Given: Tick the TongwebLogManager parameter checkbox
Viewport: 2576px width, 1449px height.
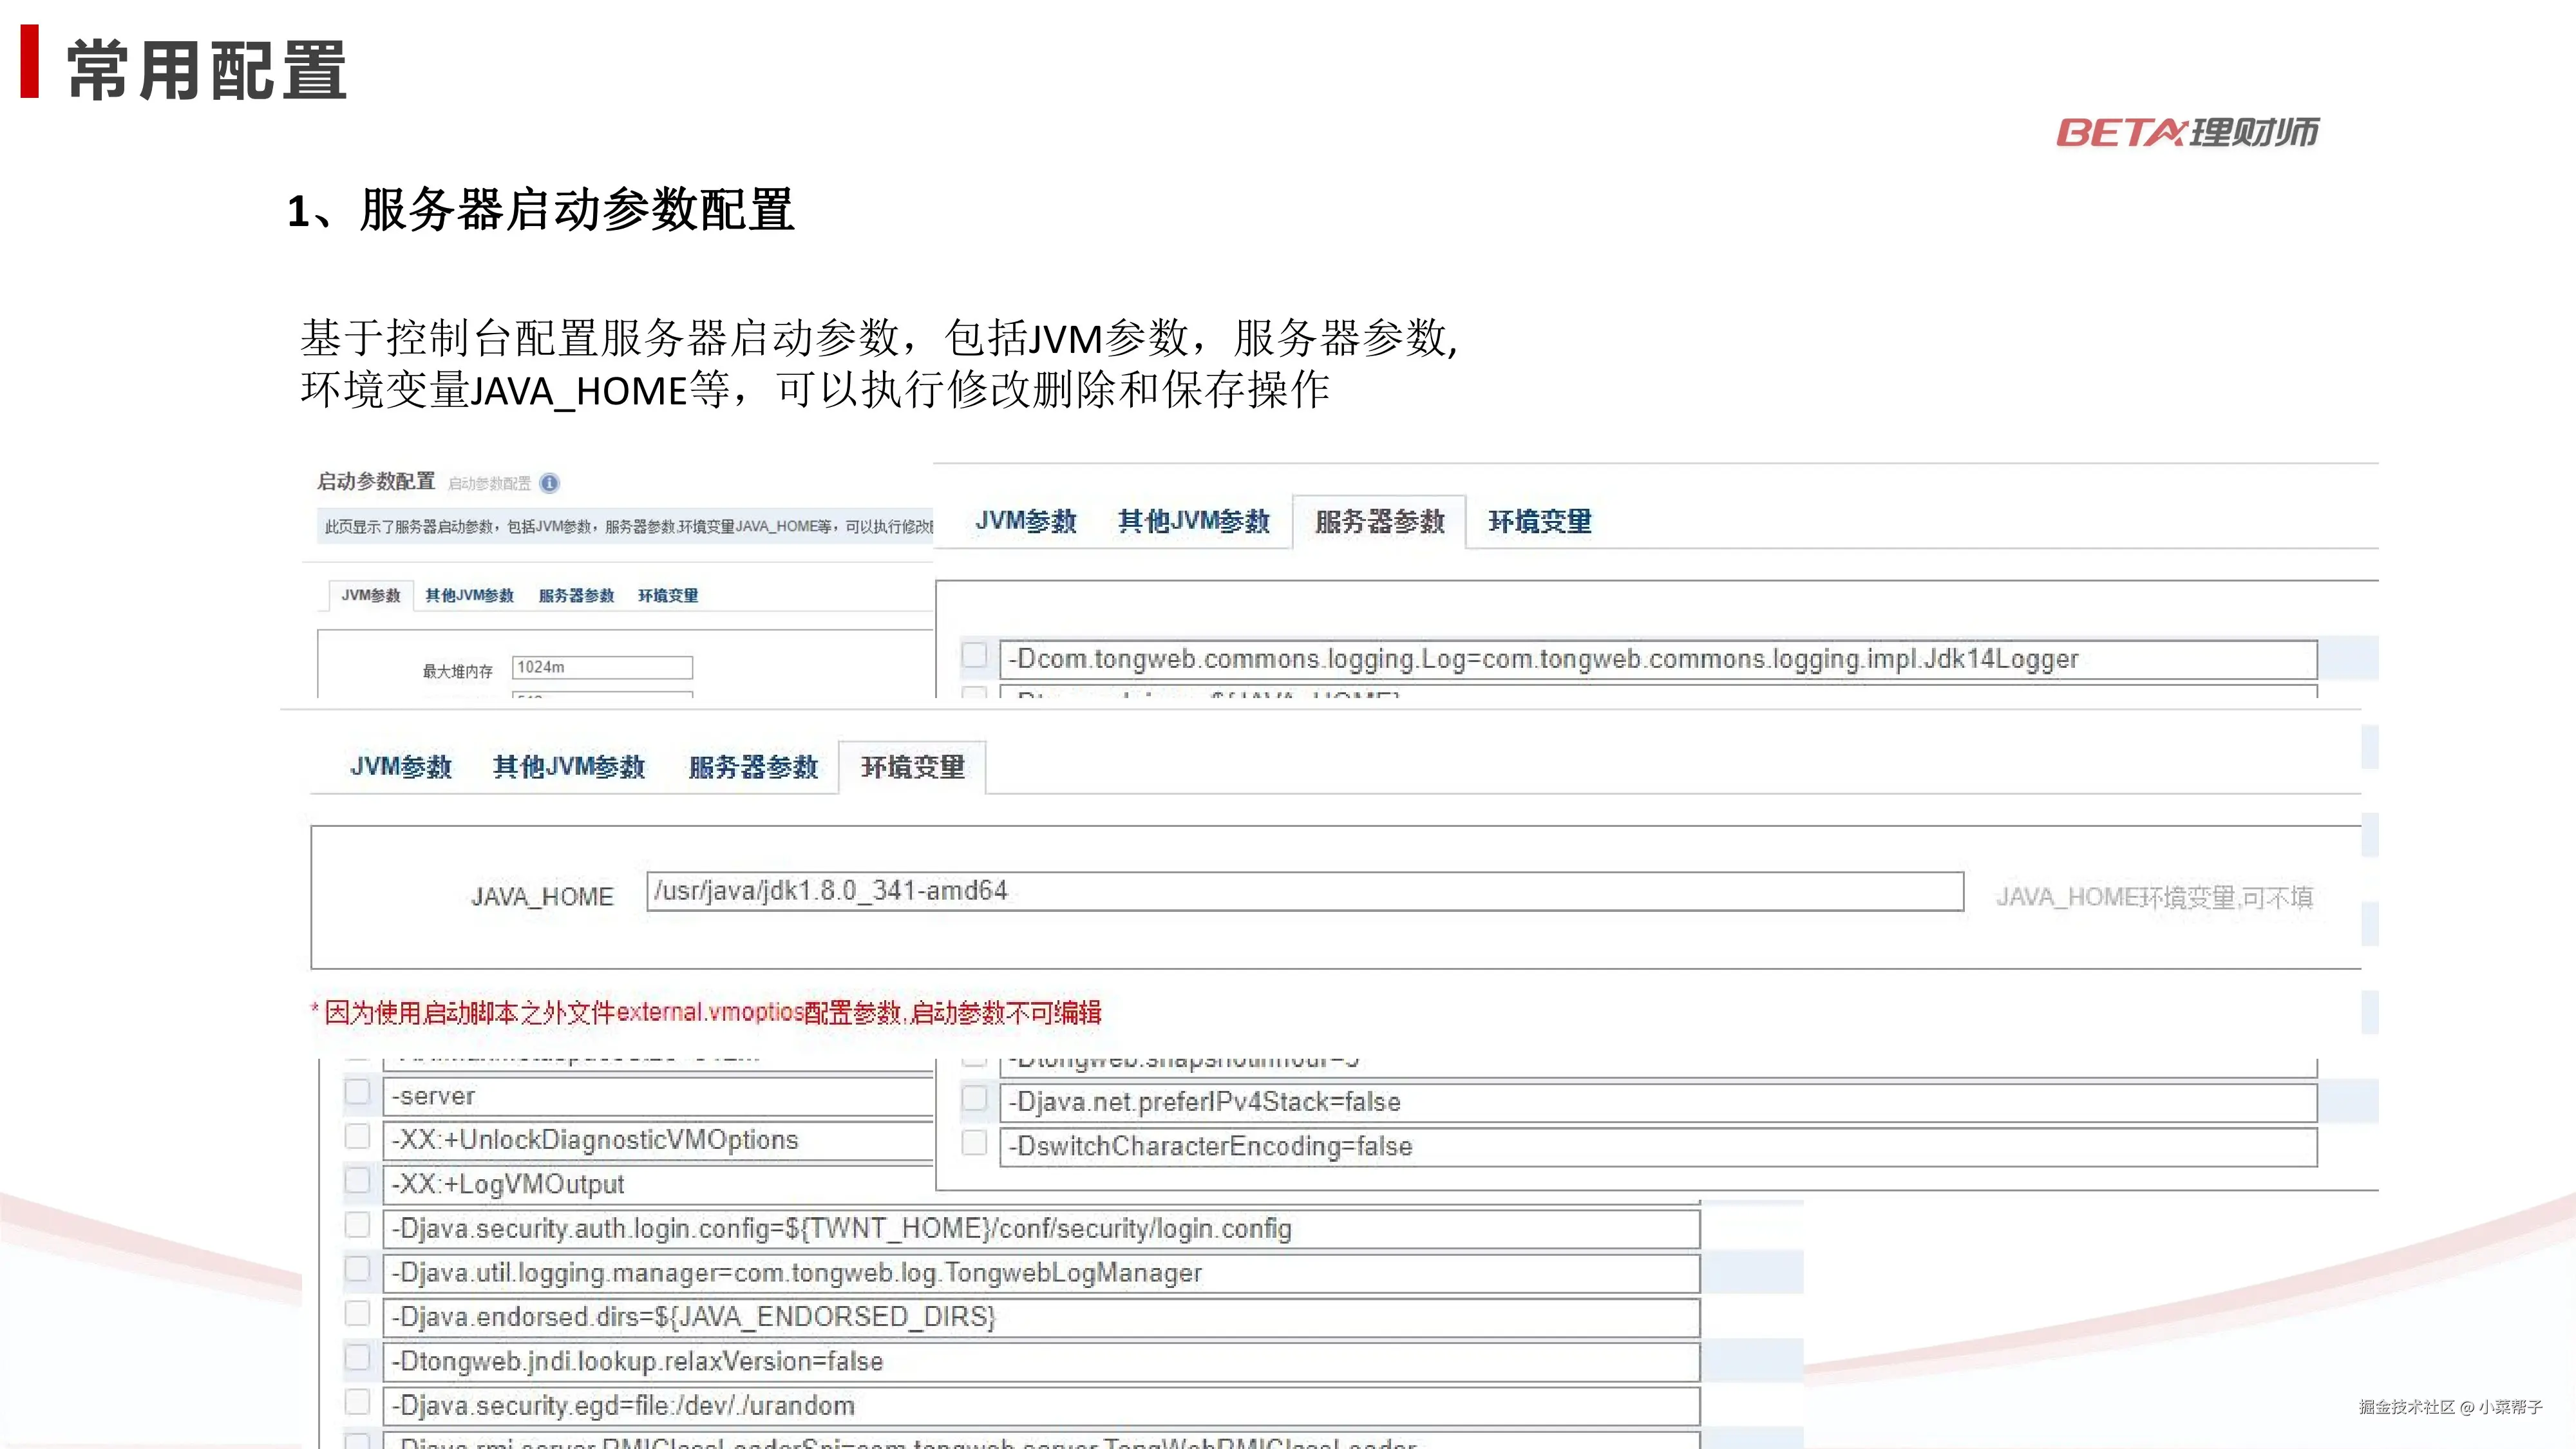Looking at the screenshot, I should tap(357, 1269).
